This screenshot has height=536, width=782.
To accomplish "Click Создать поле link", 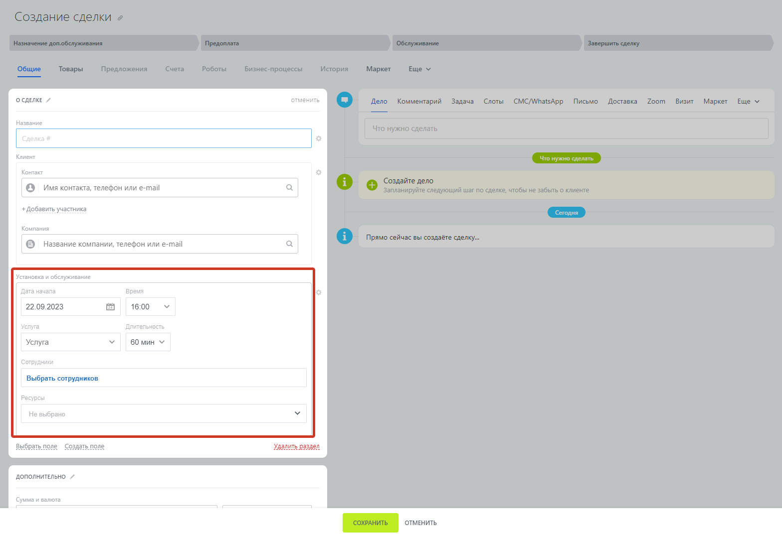I will pos(84,446).
